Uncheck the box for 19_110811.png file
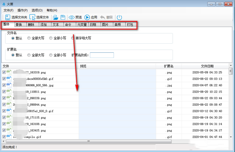Screen dimensions: 235x152 [x=4, y=92]
